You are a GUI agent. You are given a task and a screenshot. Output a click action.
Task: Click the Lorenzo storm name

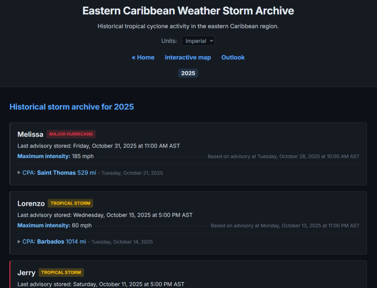31,203
